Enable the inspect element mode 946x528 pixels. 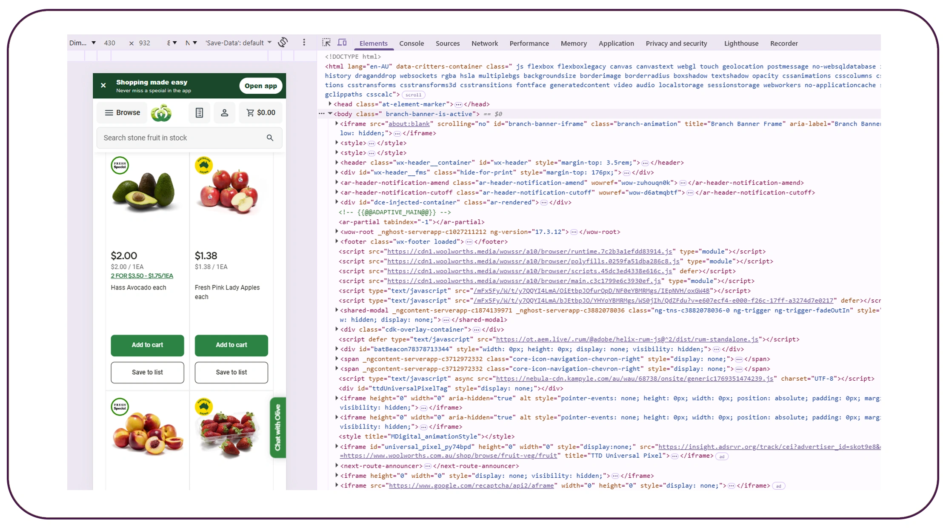(x=326, y=43)
